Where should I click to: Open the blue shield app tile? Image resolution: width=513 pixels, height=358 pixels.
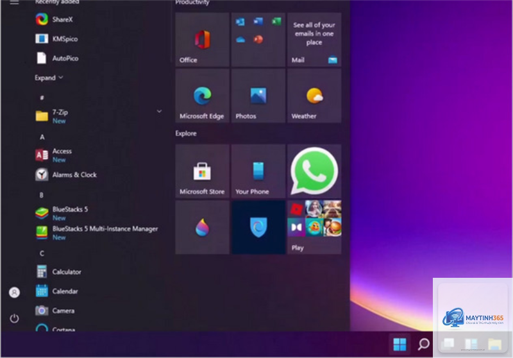pyautogui.click(x=258, y=227)
